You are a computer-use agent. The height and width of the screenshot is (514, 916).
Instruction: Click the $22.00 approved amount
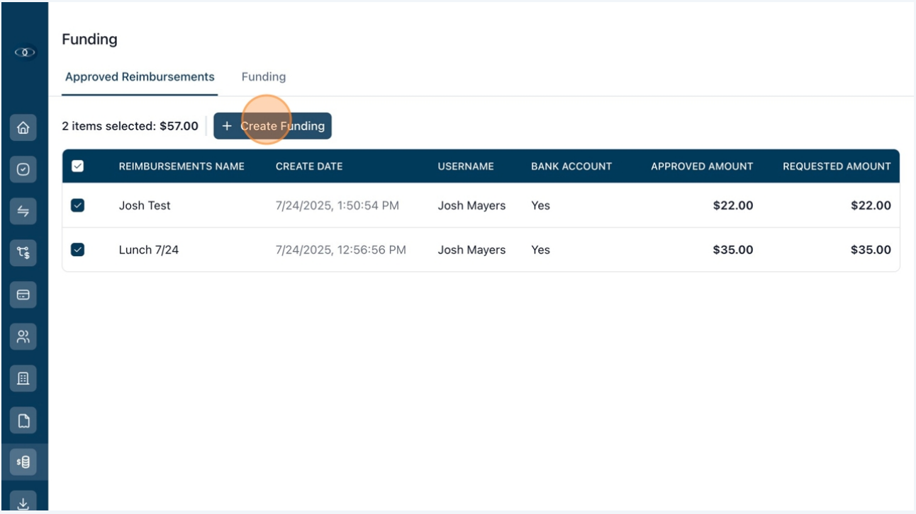click(733, 205)
